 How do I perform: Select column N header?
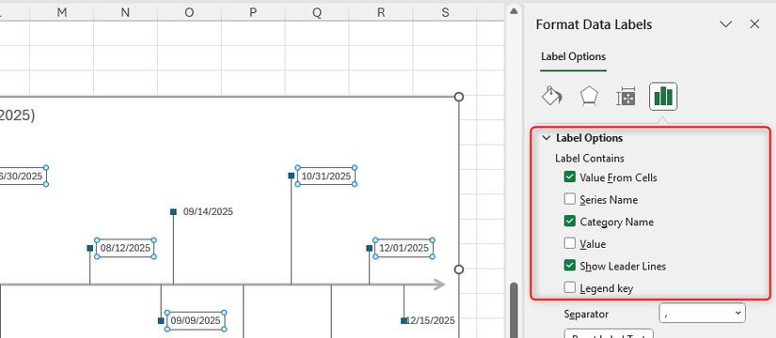pyautogui.click(x=125, y=13)
